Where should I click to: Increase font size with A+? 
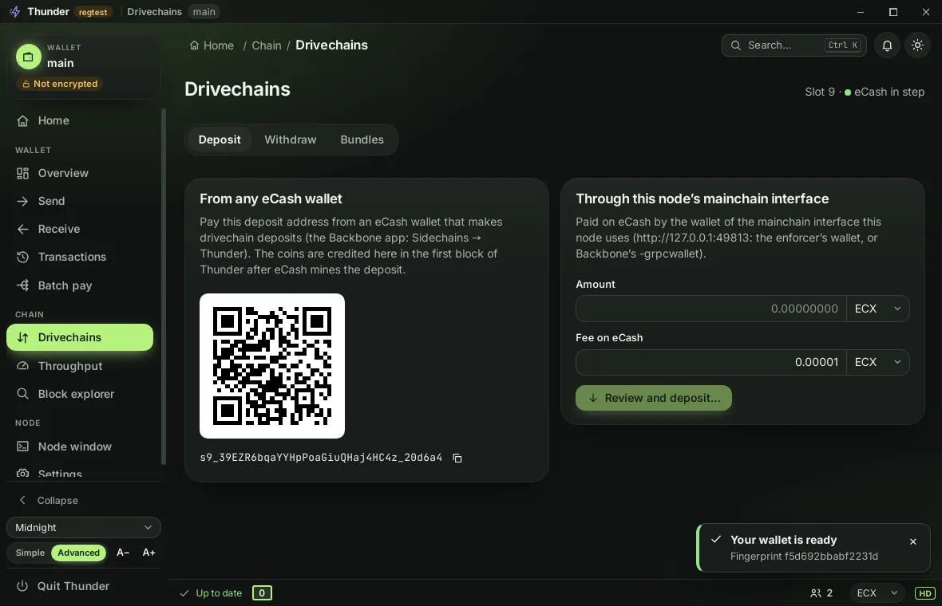click(149, 553)
